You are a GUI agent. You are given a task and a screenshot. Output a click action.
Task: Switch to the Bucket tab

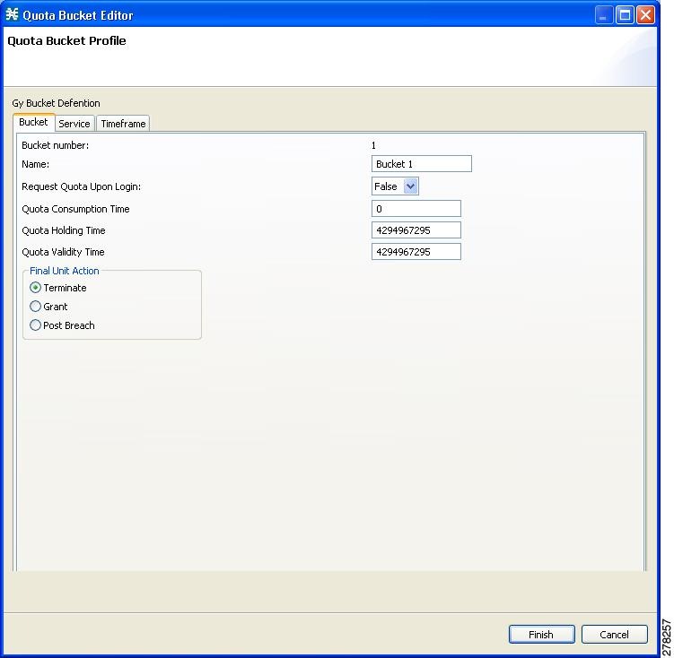pyautogui.click(x=33, y=122)
